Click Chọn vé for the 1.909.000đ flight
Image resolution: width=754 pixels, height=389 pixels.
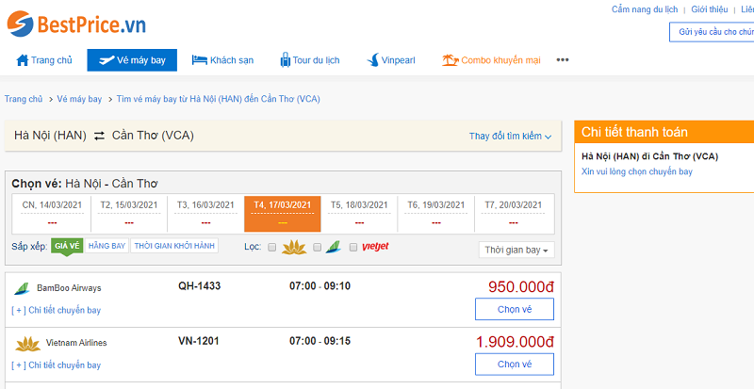pos(515,365)
